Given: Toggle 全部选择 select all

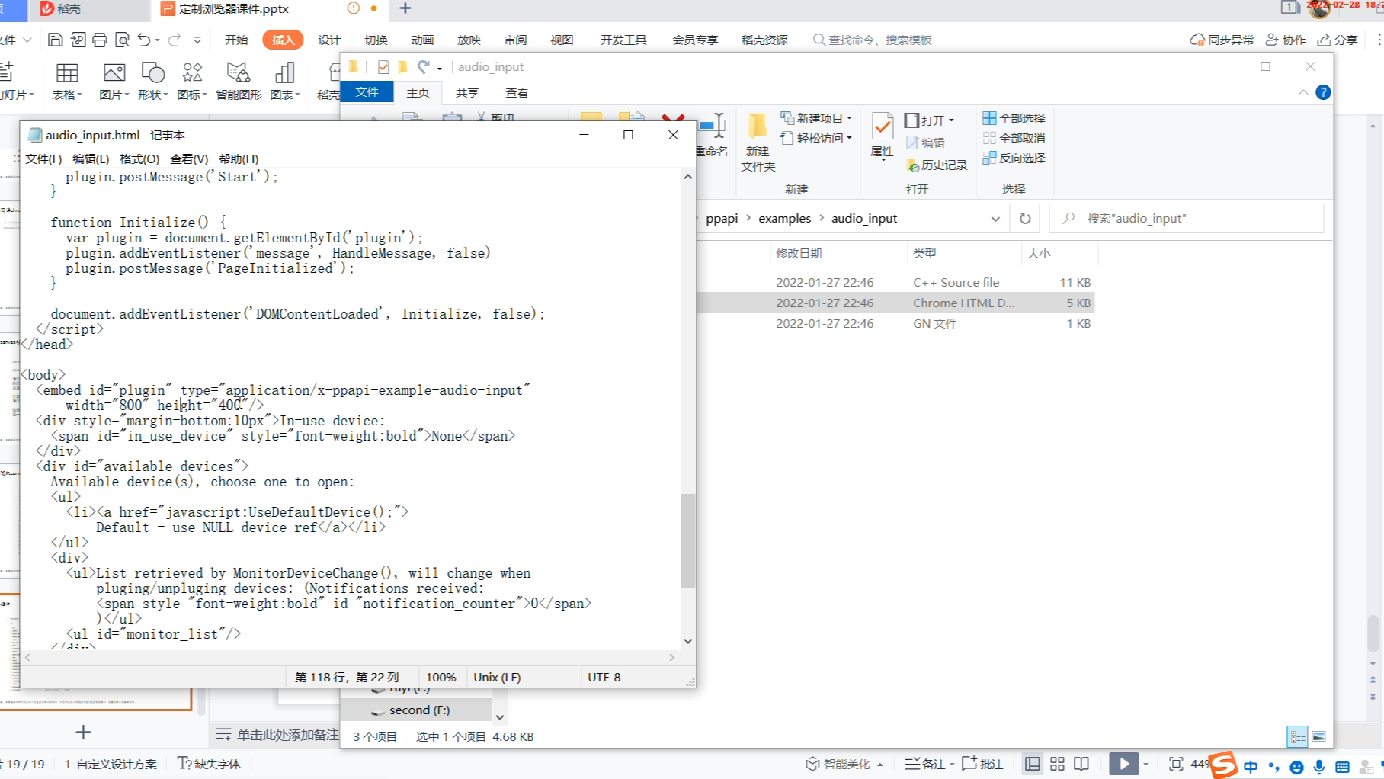Looking at the screenshot, I should pos(1014,118).
